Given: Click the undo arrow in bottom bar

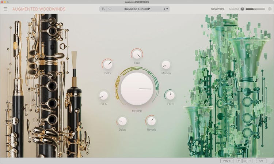Looking at the screenshot, I should coord(239,161).
